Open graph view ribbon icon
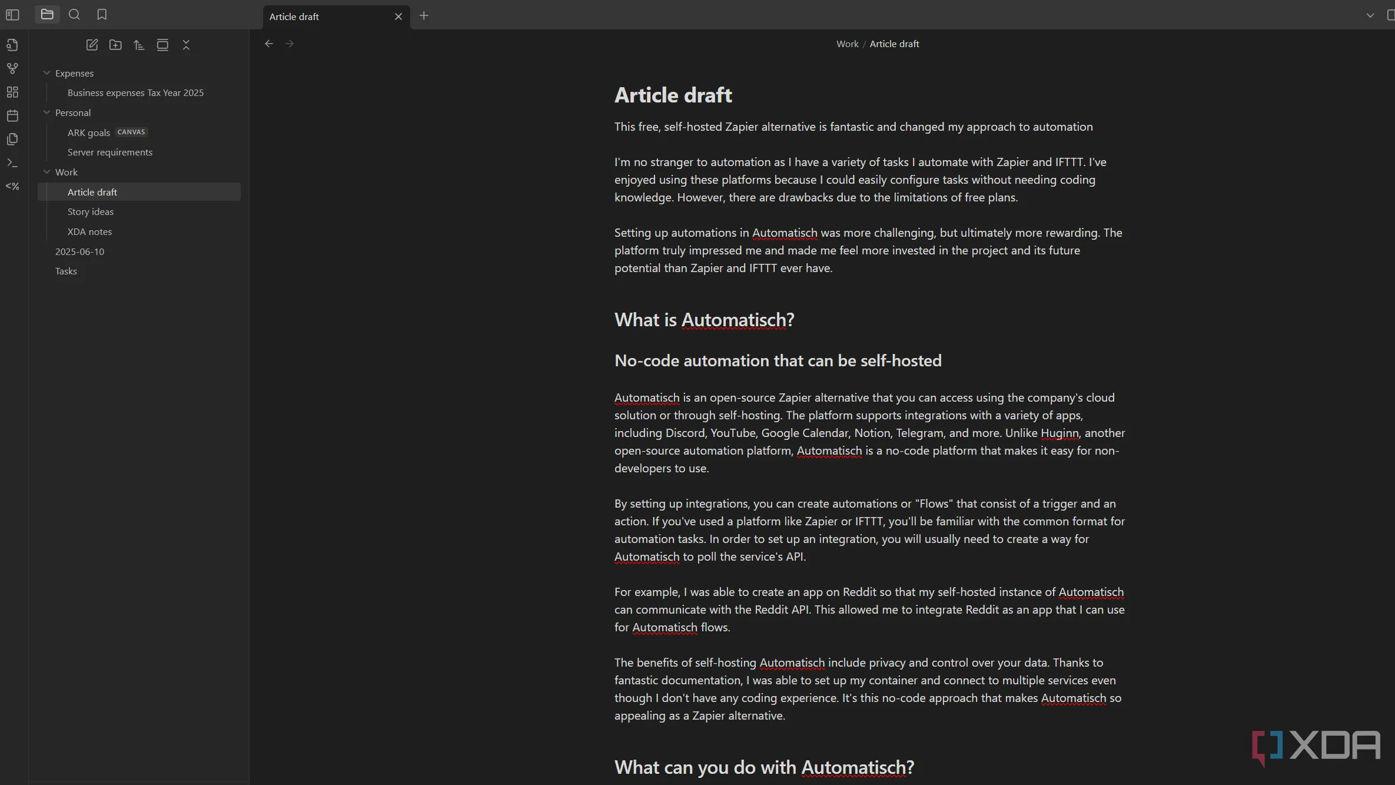Viewport: 1395px width, 785px height. click(12, 68)
